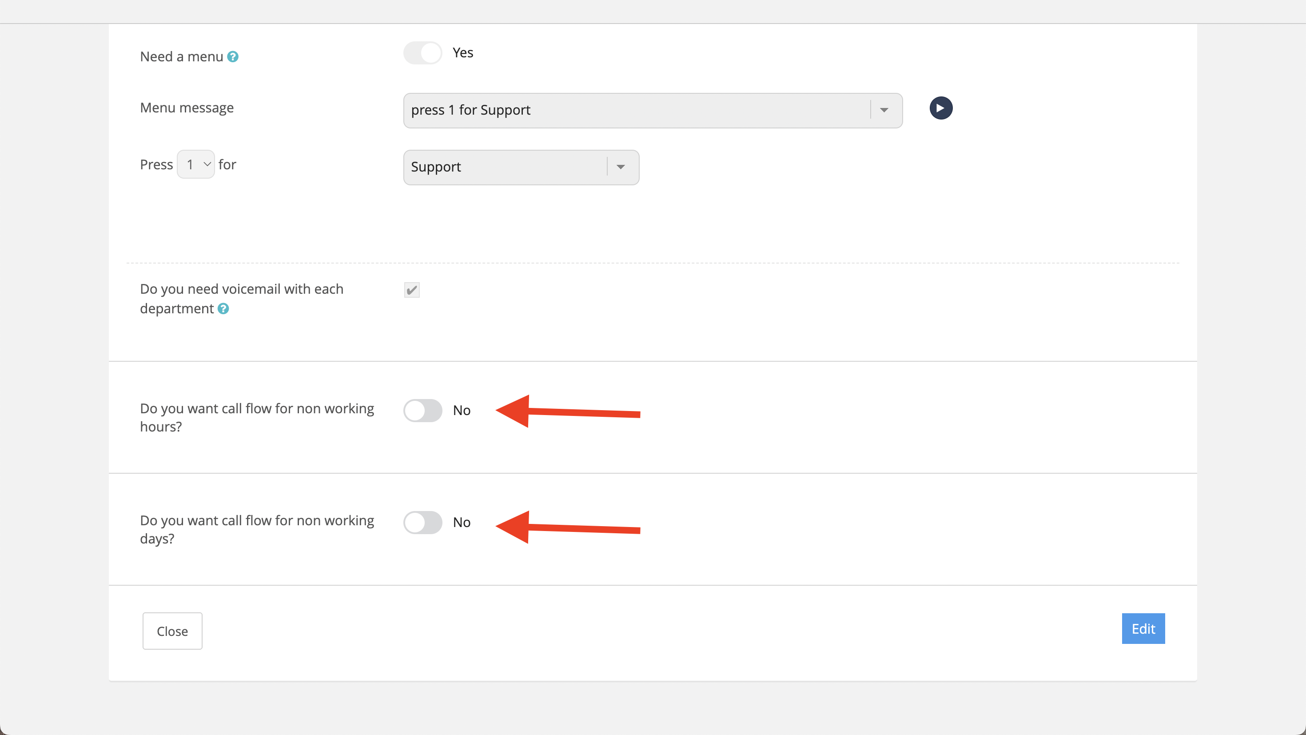Click the blue Edit button

point(1143,629)
